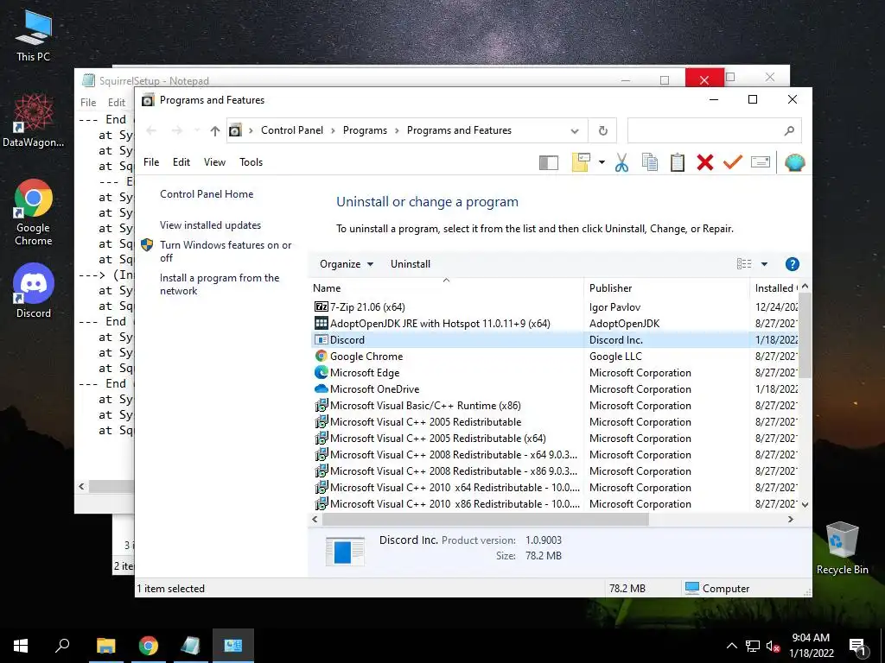Click the search box in Programs and Features
The image size is (885, 663).
click(714, 130)
